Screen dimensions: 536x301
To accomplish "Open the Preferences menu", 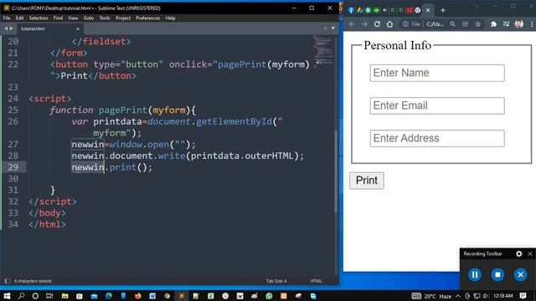I will (147, 18).
